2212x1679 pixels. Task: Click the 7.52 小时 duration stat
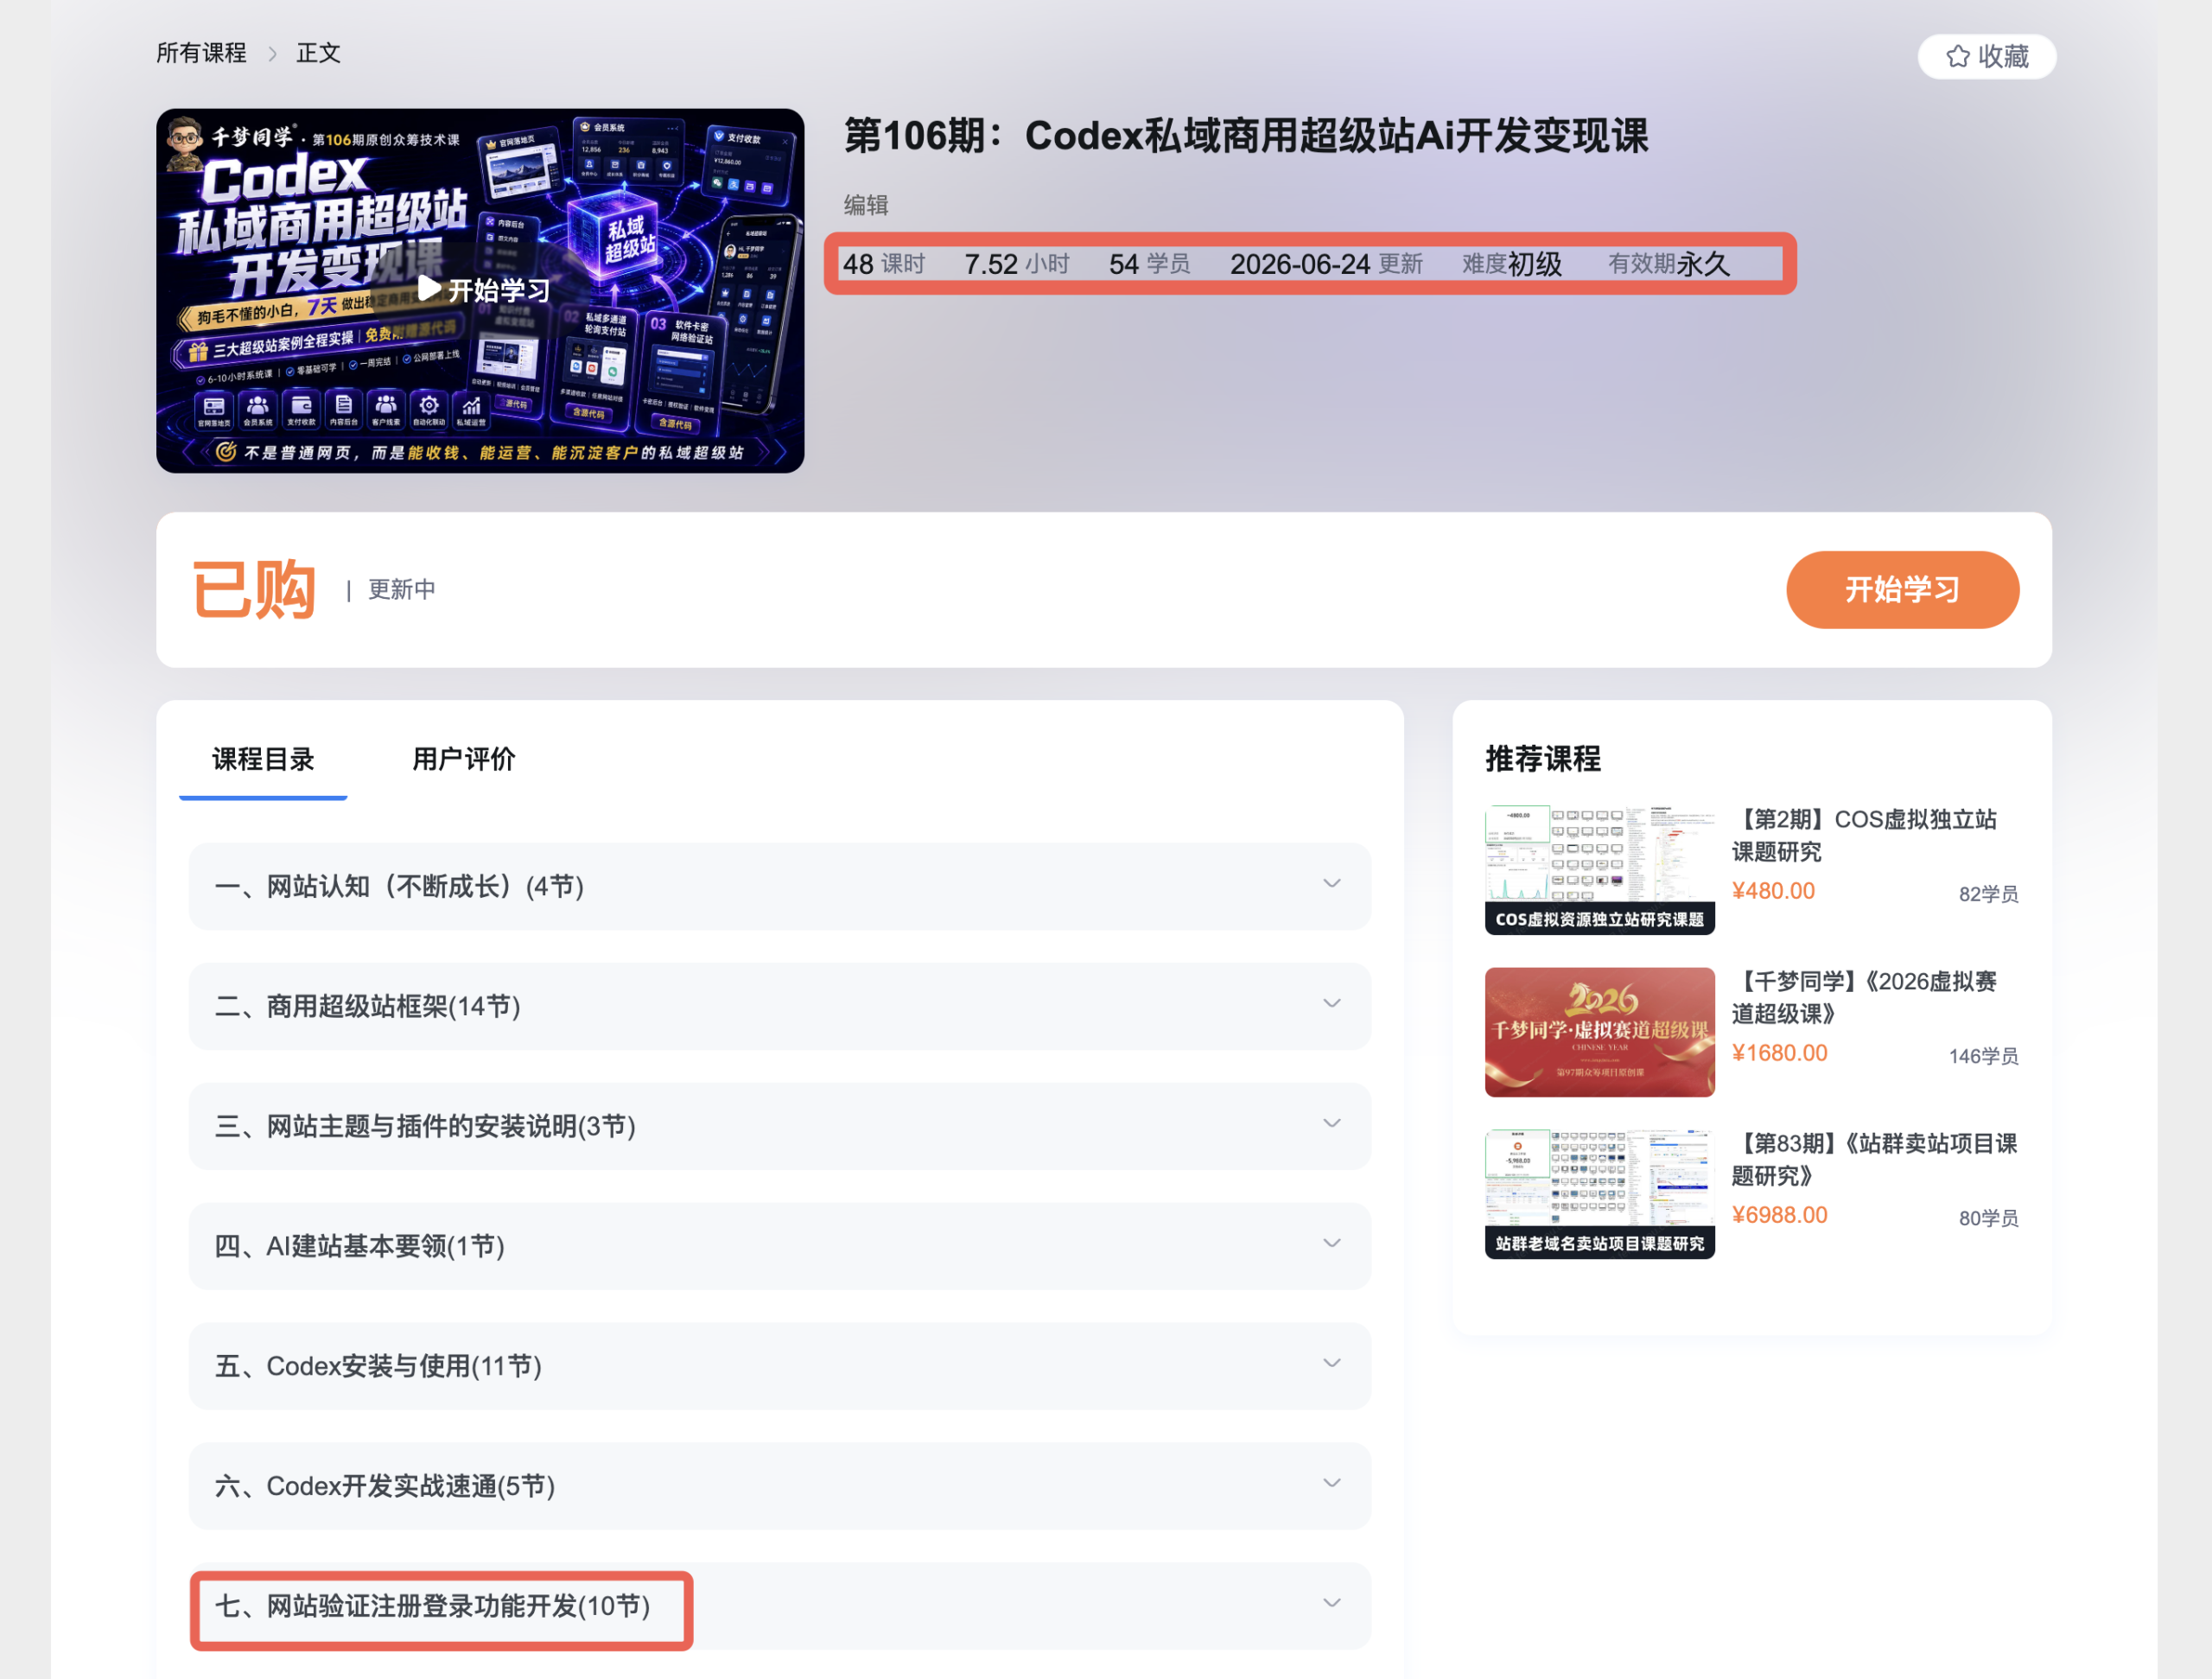click(x=1016, y=264)
